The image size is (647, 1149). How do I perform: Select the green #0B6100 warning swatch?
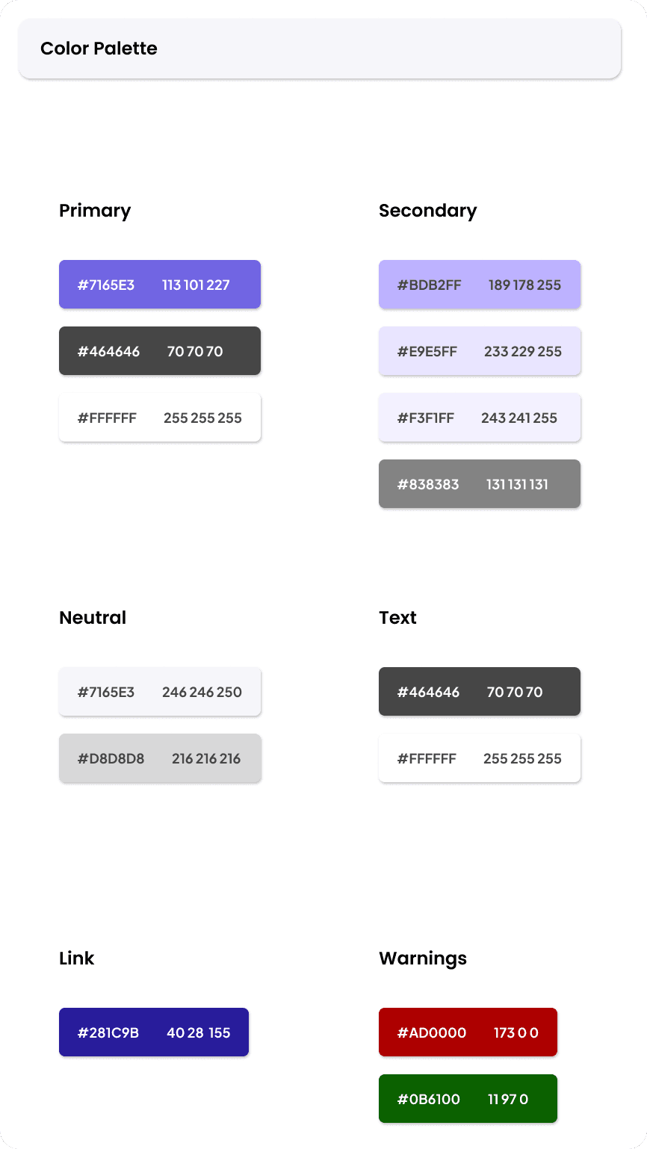(468, 1098)
